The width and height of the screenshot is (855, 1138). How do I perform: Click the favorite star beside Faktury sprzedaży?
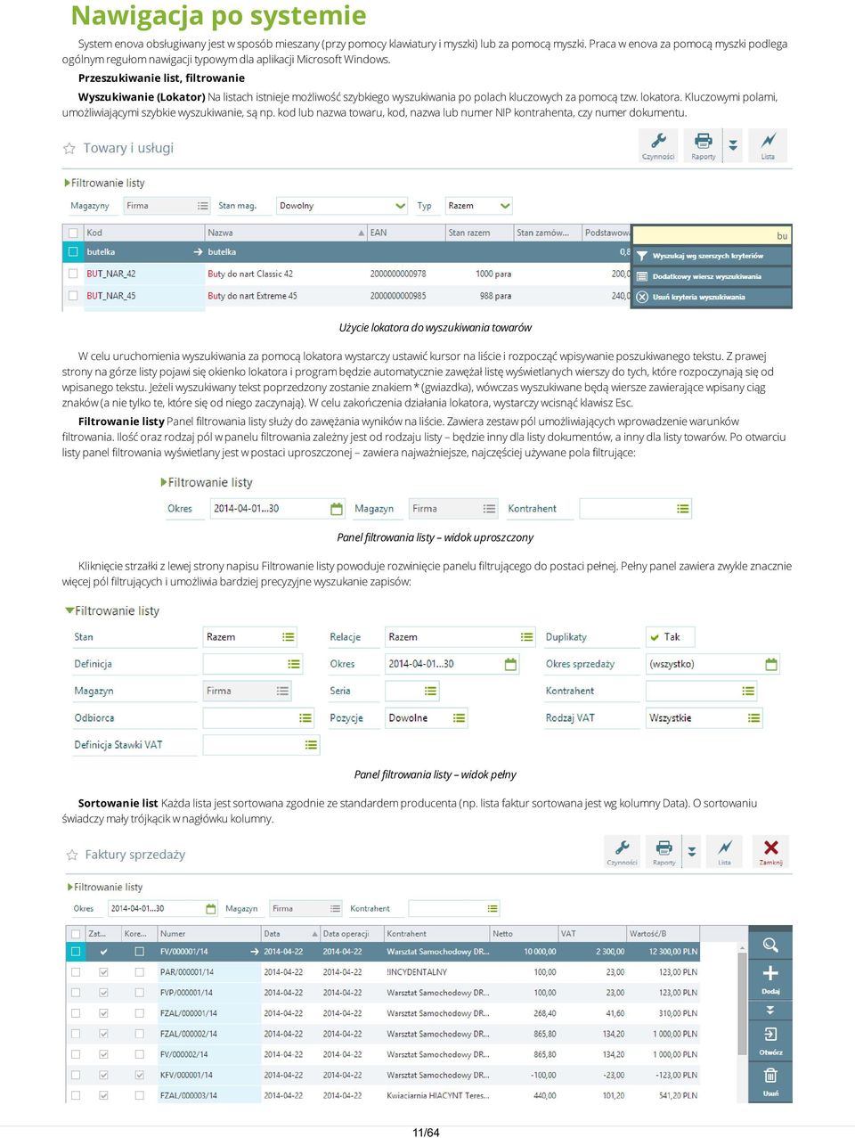72,856
